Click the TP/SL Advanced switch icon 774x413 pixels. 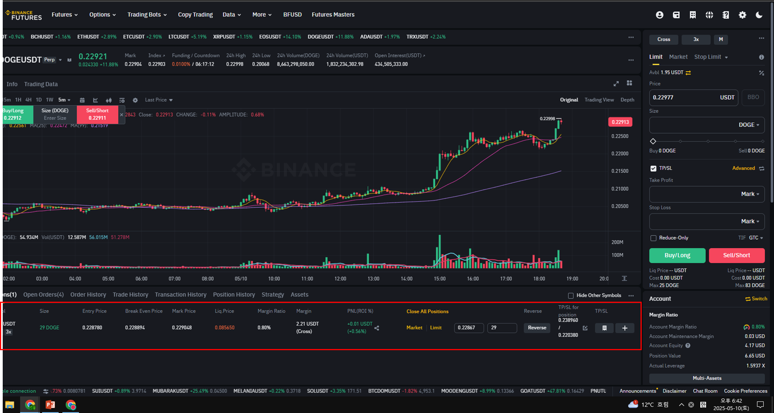point(762,168)
